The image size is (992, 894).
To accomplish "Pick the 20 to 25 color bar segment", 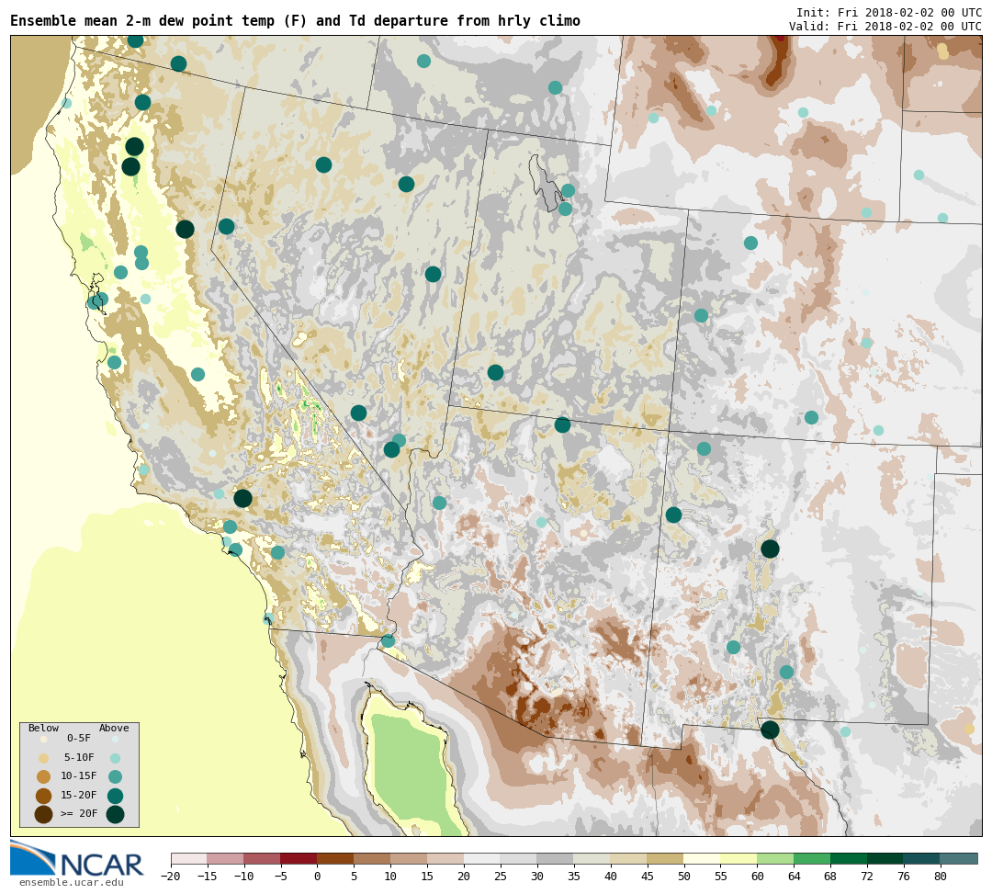I will tap(482, 858).
